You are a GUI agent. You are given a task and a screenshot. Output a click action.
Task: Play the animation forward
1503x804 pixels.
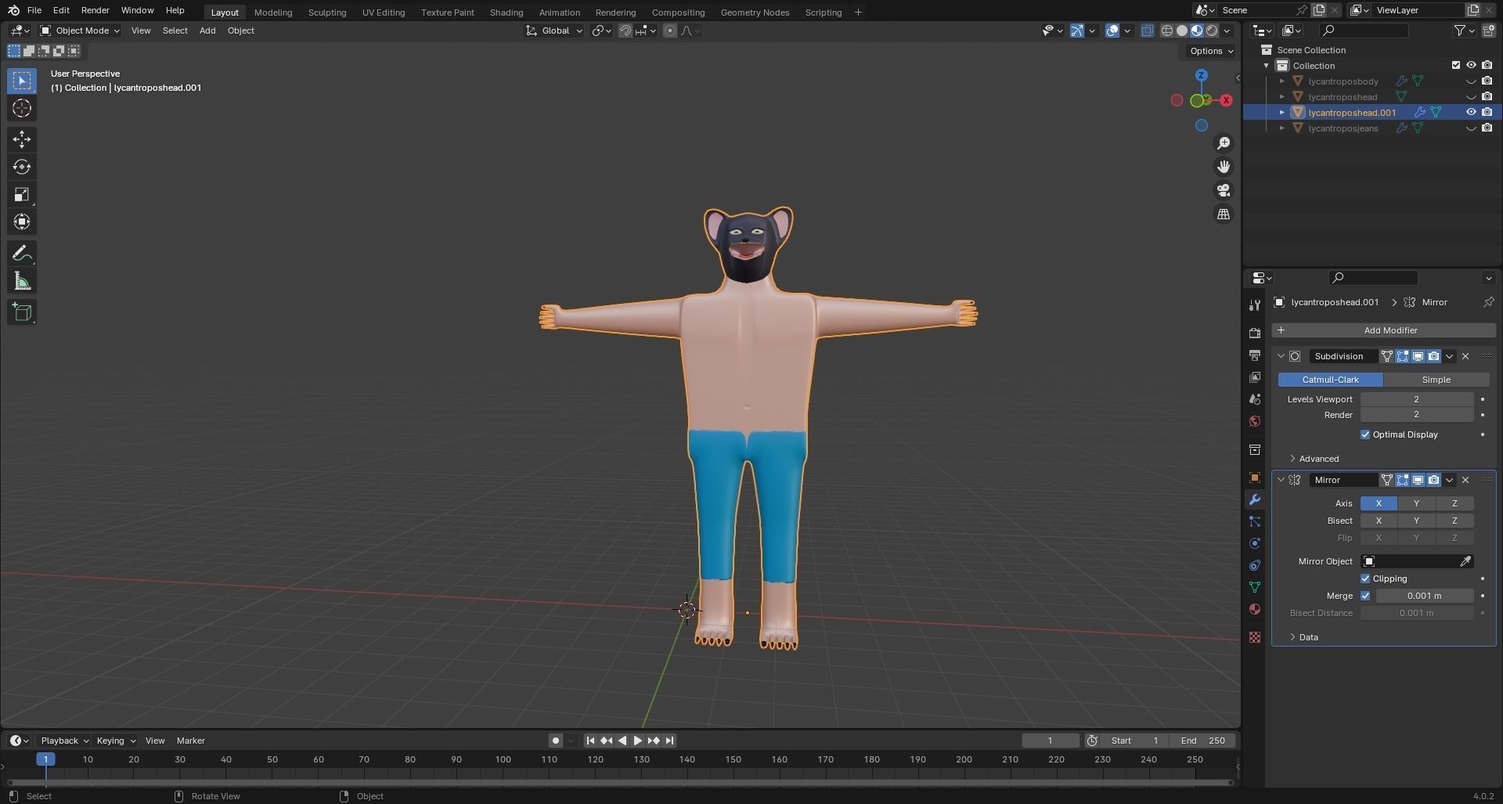(x=637, y=741)
